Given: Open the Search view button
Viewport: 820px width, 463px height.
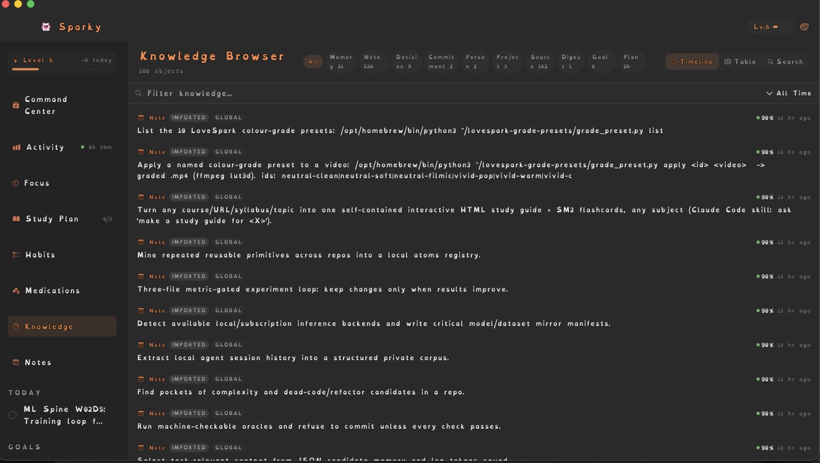Looking at the screenshot, I should coord(785,61).
